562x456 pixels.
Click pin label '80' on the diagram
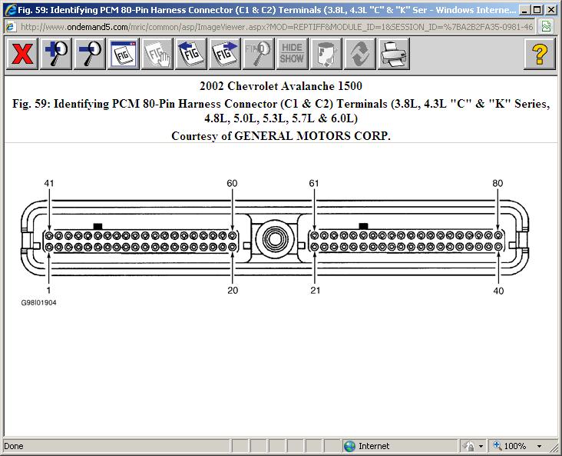coord(498,183)
